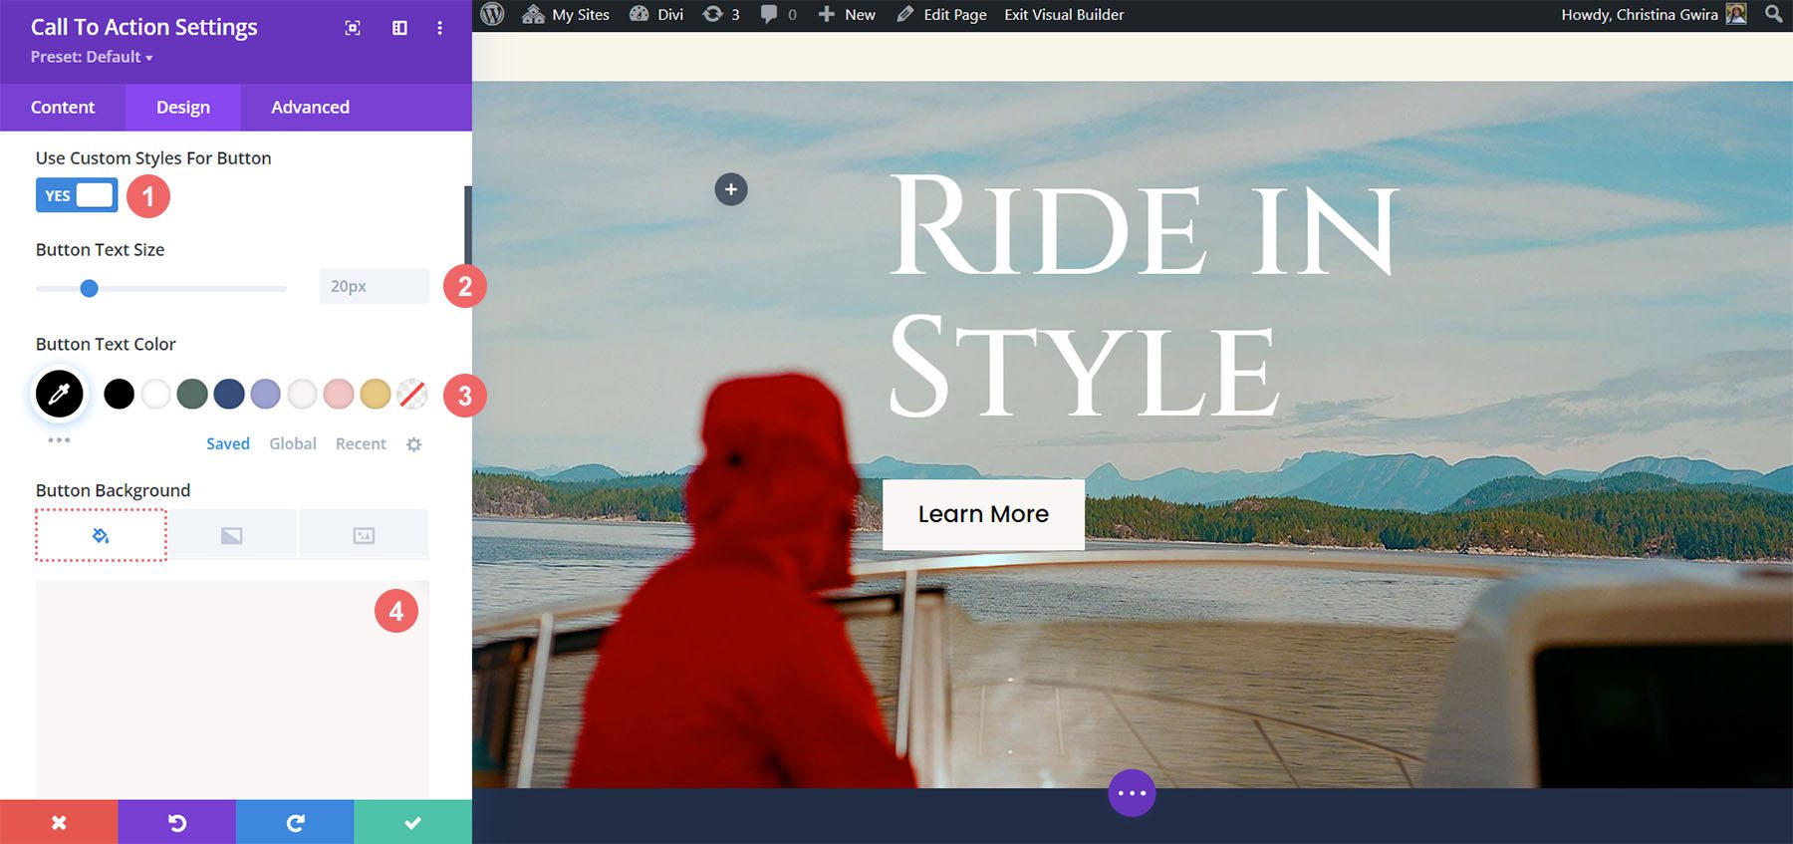Viewport: 1793px width, 844px height.
Task: Click the plus add module icon
Action: 731,189
